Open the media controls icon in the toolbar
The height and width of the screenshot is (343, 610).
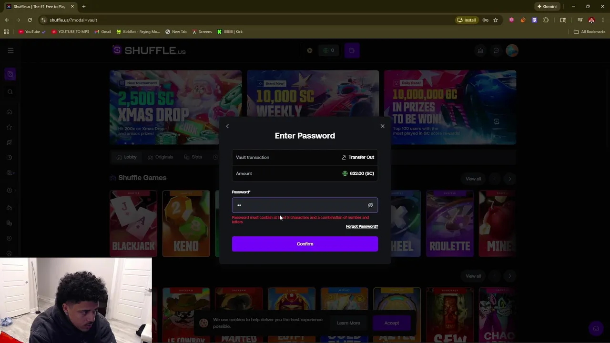click(x=580, y=20)
